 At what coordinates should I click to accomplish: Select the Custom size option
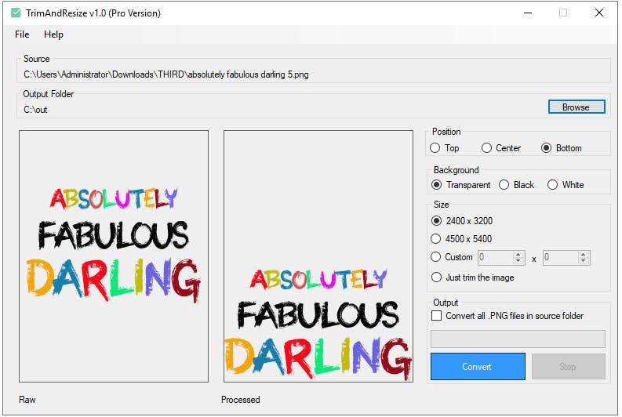tap(452, 257)
